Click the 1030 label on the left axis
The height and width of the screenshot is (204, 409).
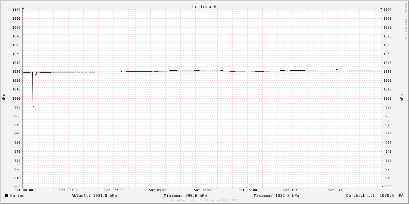[x=16, y=72]
